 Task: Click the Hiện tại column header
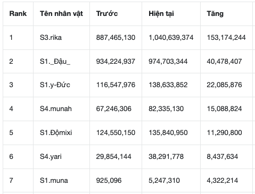[x=161, y=14]
